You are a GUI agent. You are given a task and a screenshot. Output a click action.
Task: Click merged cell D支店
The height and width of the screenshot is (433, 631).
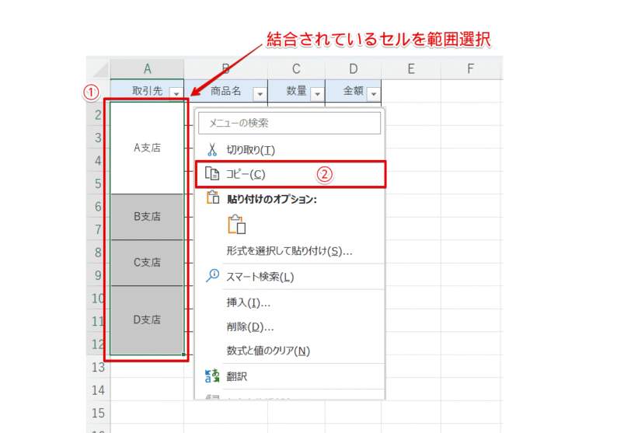pos(148,320)
